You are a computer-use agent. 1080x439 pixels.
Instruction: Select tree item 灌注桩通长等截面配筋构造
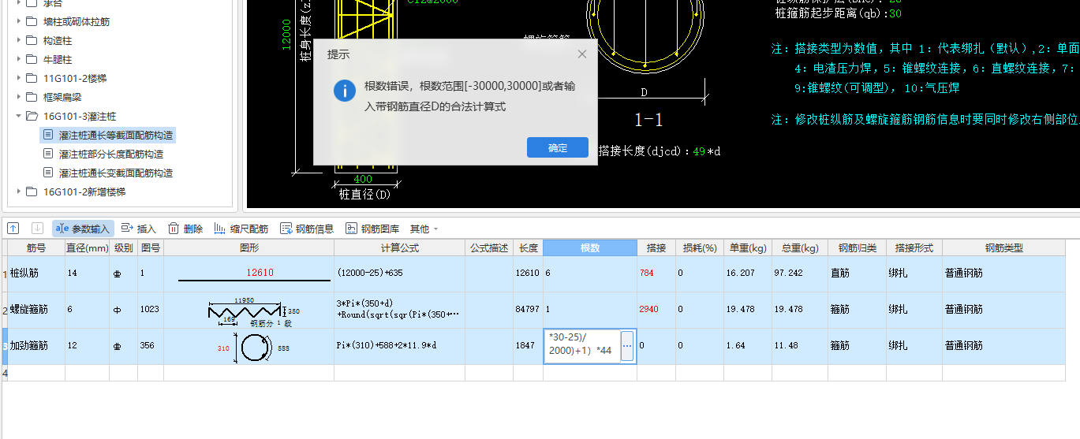coord(116,135)
